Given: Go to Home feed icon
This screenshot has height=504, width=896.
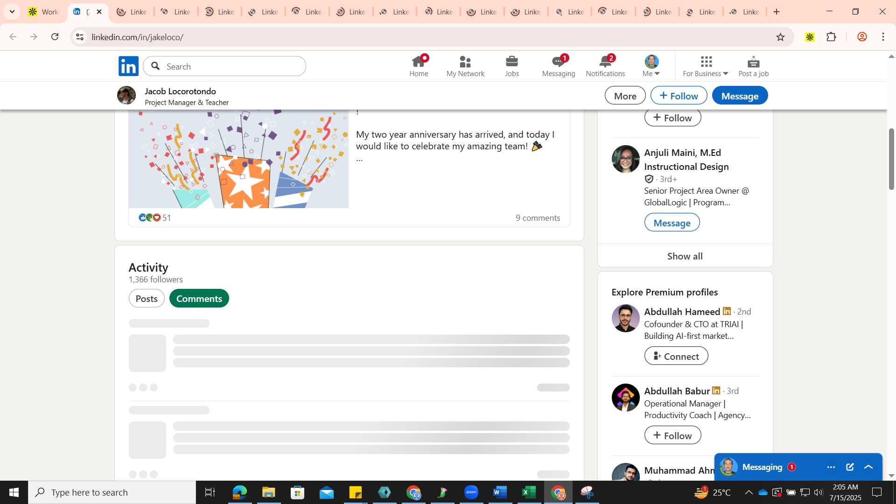Looking at the screenshot, I should [419, 66].
